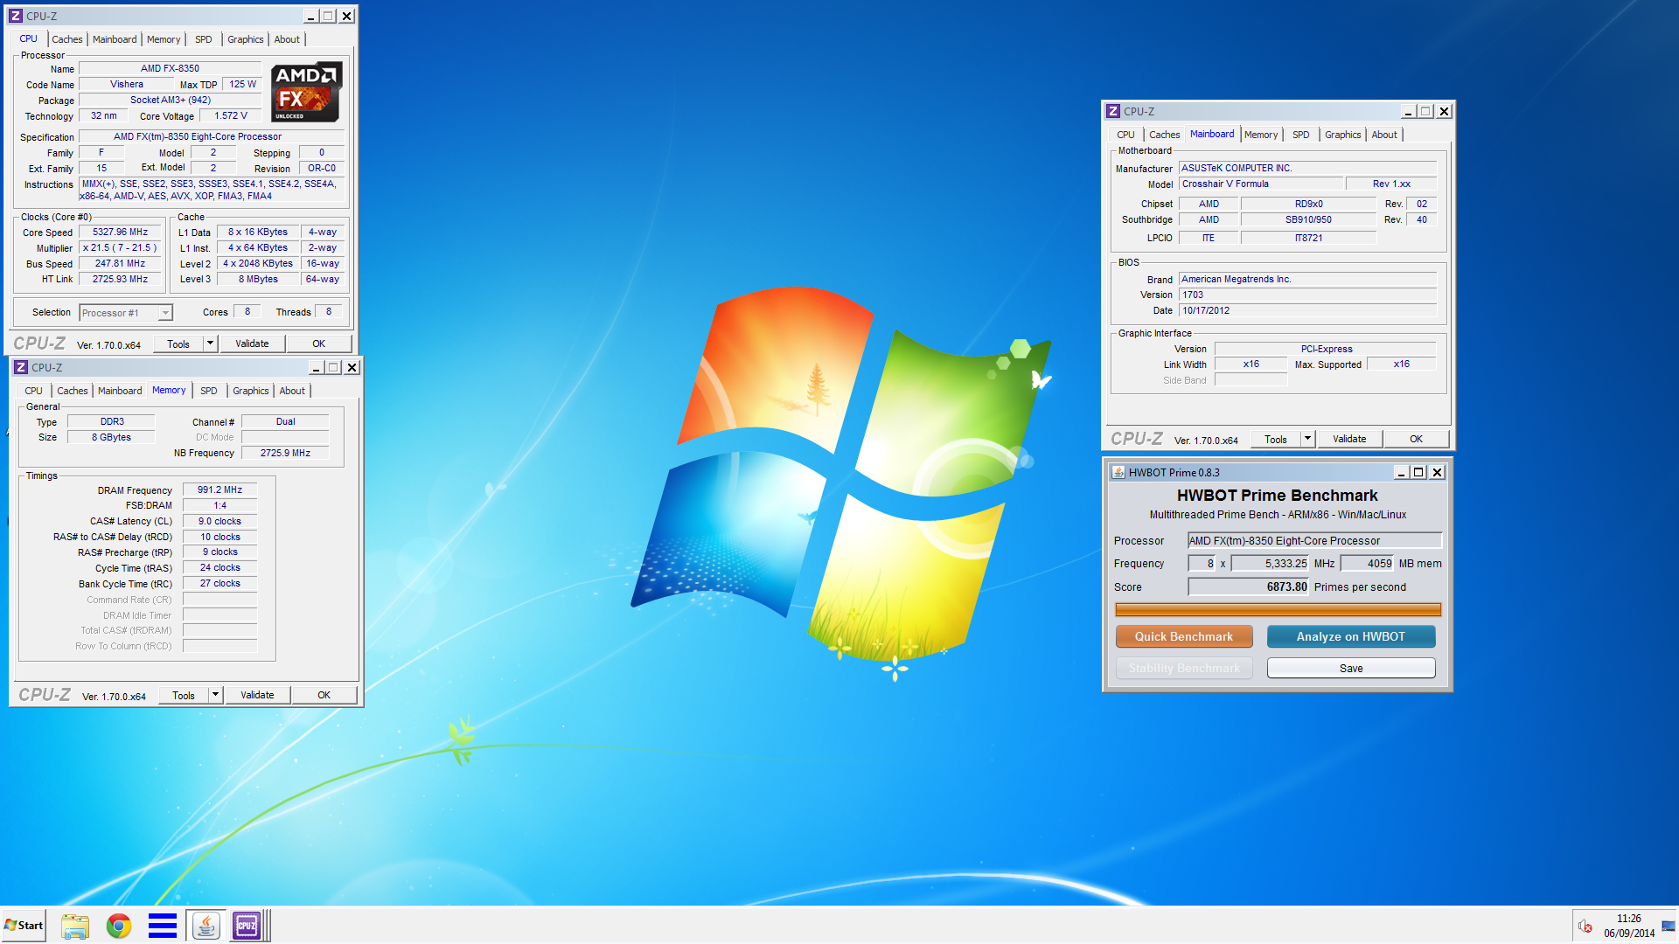The width and height of the screenshot is (1679, 944).
Task: Click the Stability Benchmark button
Action: (x=1184, y=668)
